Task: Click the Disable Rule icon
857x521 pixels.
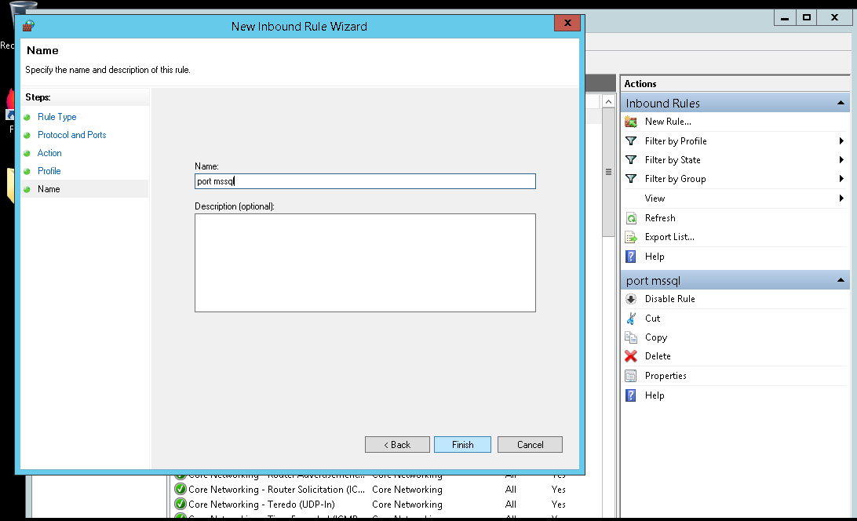Action: click(631, 299)
